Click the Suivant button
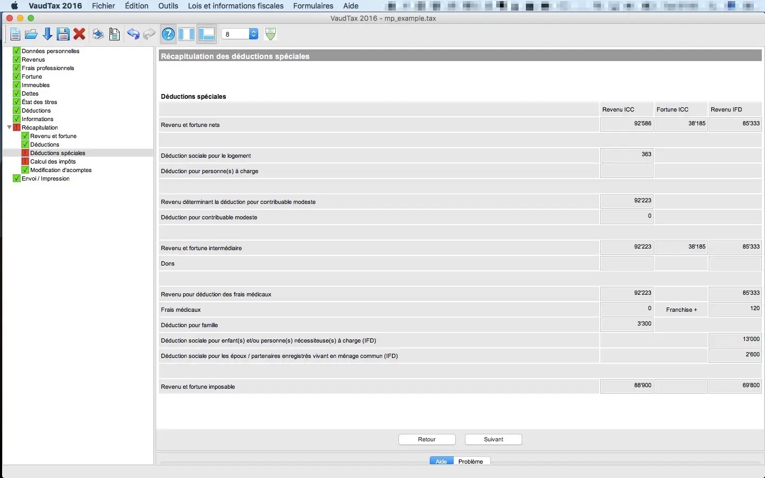Image resolution: width=765 pixels, height=478 pixels. coord(494,439)
